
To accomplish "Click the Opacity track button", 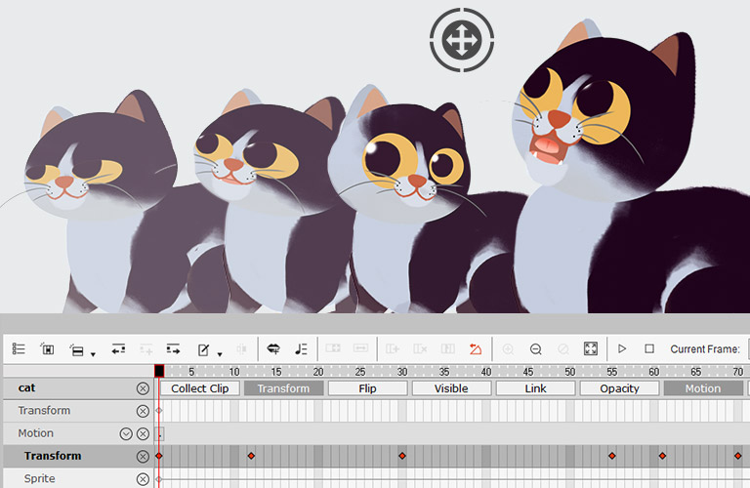I will (x=618, y=388).
